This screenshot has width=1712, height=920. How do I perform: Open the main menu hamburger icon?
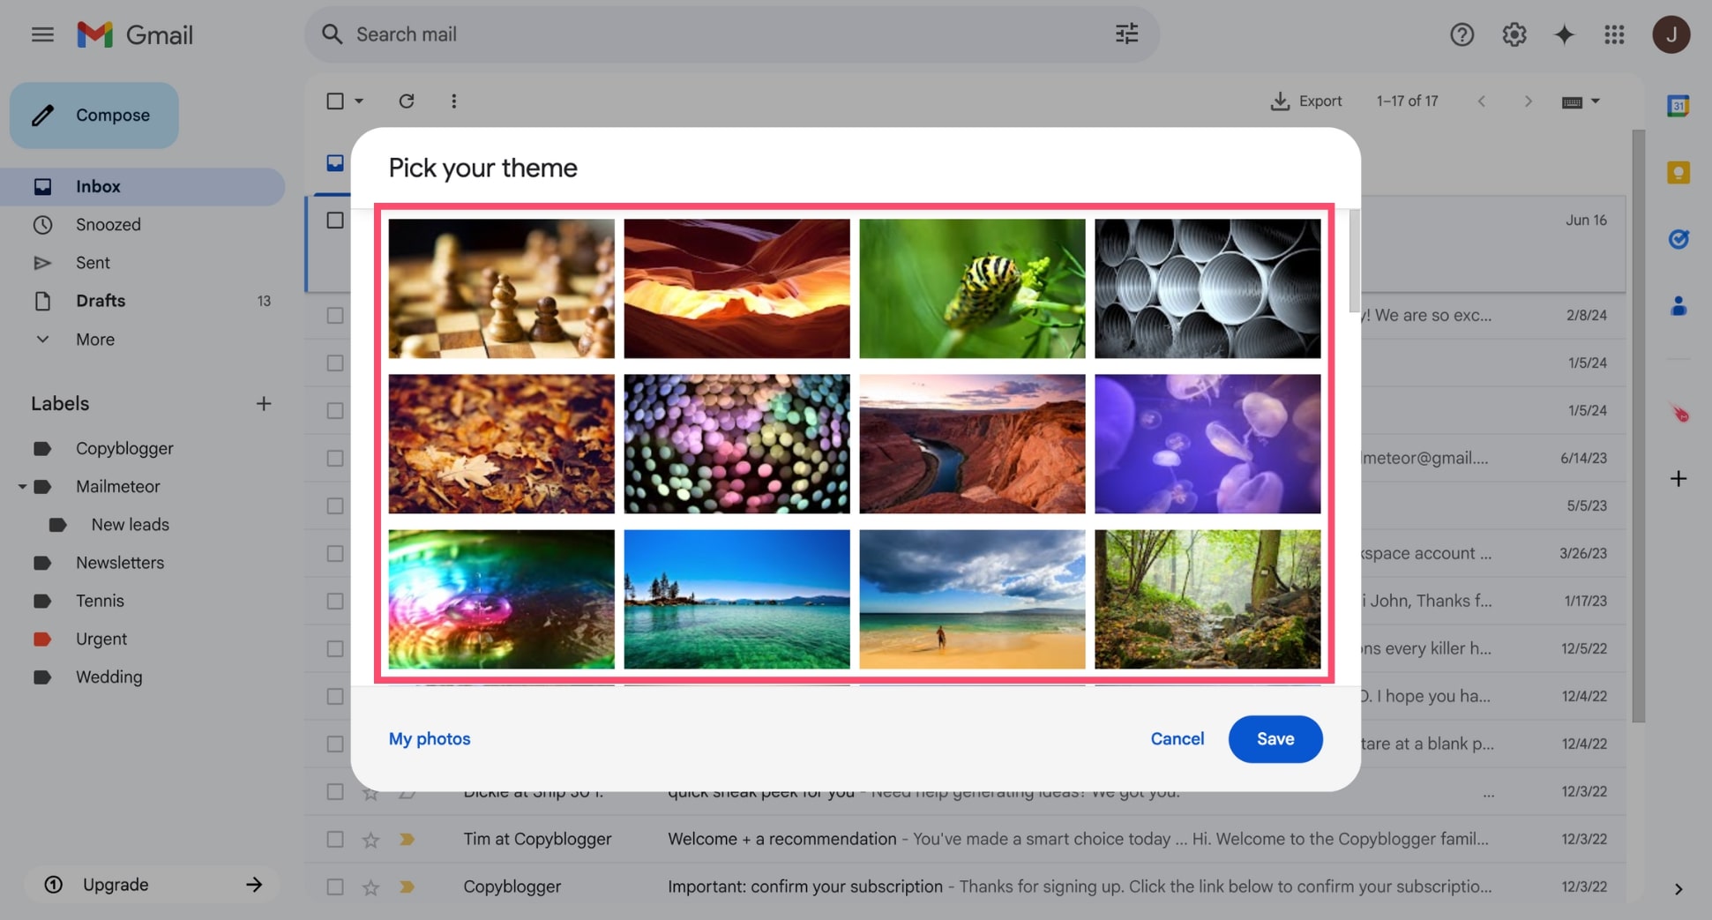tap(42, 34)
